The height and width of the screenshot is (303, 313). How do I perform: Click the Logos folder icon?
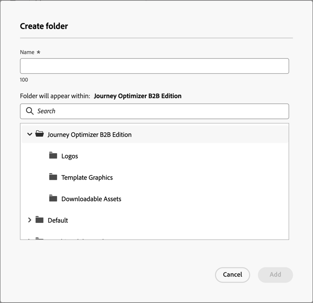click(x=53, y=155)
